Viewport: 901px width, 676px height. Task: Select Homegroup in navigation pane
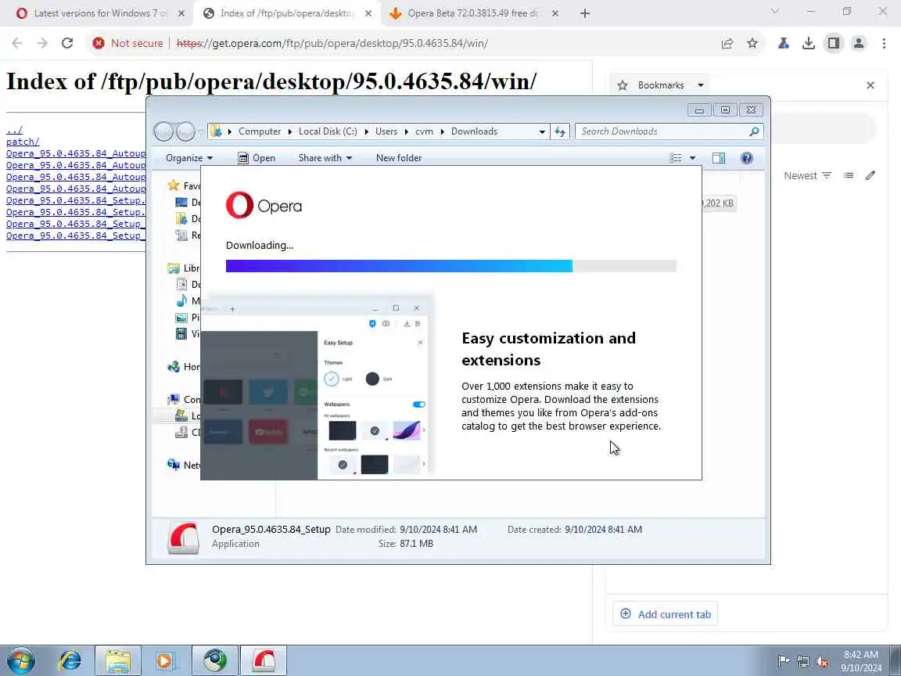click(183, 367)
